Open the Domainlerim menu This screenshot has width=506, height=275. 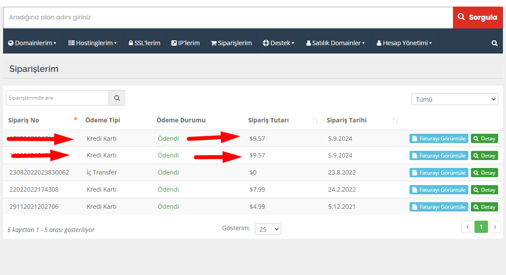click(32, 43)
